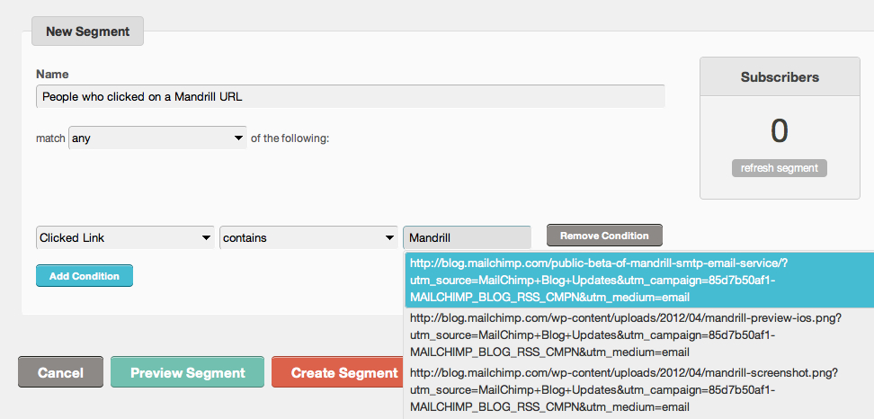Focus the Mandrill condition value field
Viewport: 874px width, 419px height.
click(x=467, y=237)
